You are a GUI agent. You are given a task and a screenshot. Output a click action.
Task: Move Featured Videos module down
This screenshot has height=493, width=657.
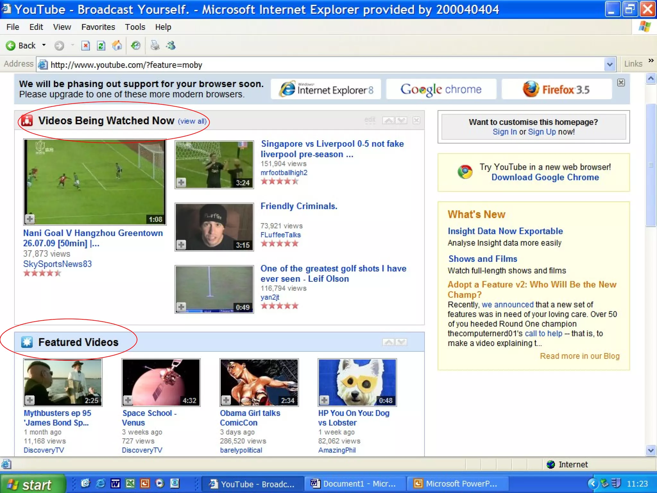pos(401,342)
